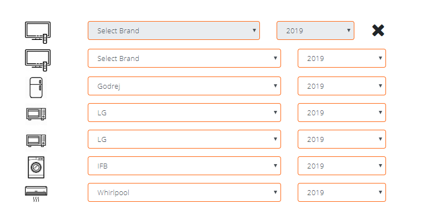Open the Godrej brand dropdown
The height and width of the screenshot is (209, 436).
click(184, 86)
